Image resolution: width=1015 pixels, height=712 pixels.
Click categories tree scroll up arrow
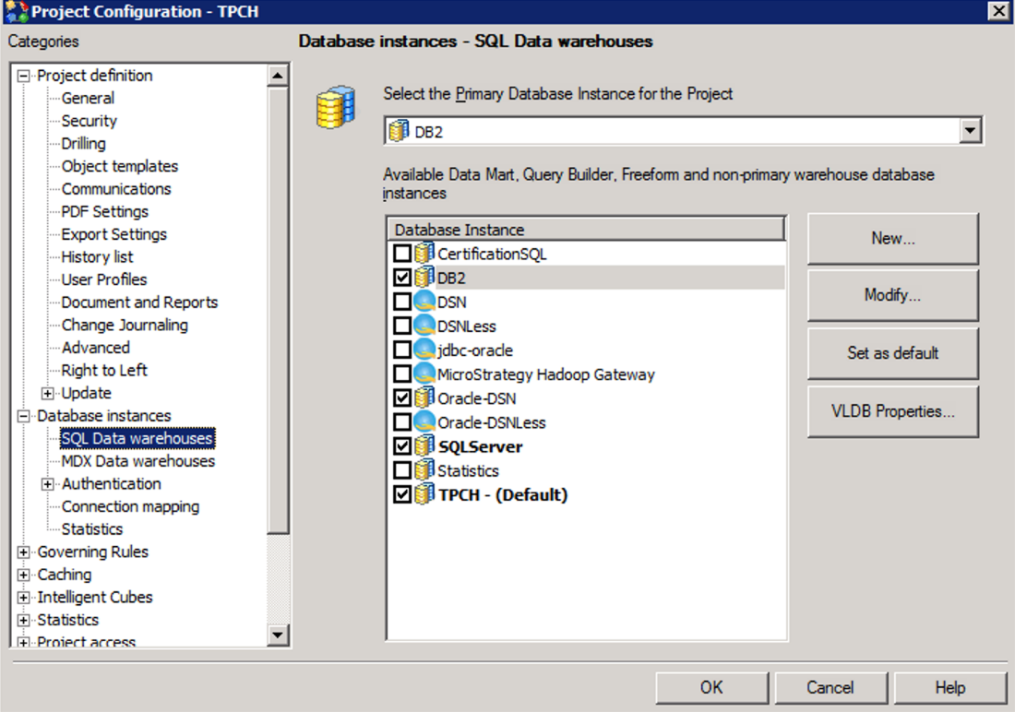[278, 76]
